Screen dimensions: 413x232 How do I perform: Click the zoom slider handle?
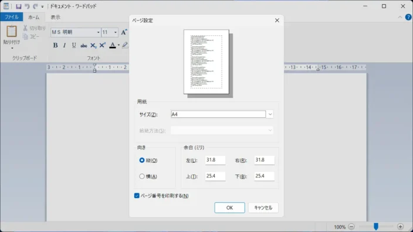(x=376, y=226)
